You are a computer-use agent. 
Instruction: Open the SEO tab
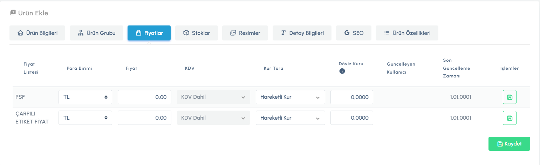tap(354, 33)
